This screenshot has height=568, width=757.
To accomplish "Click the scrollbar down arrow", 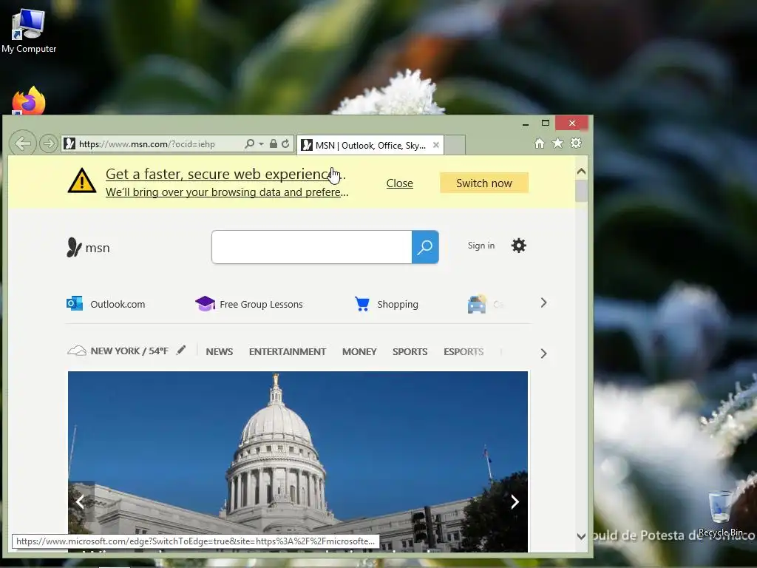I will (581, 536).
